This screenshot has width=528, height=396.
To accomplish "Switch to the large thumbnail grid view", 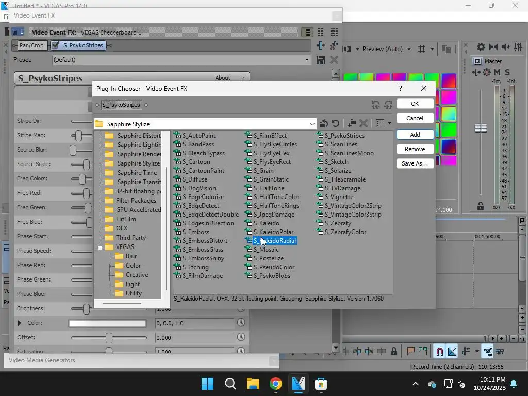I will tap(334, 32).
